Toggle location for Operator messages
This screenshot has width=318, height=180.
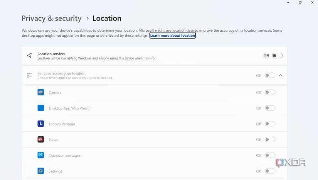coord(270,155)
